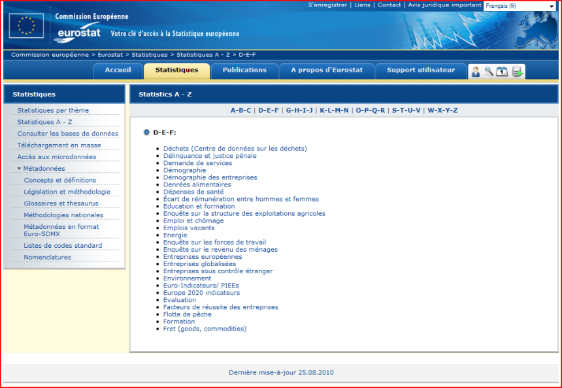Screen dimensions: 562x388
Task: Jump to the G-H-I-J letter group
Action: pos(299,110)
